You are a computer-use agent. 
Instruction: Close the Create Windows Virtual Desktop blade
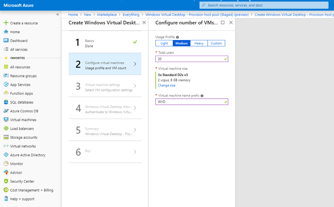click(x=144, y=23)
